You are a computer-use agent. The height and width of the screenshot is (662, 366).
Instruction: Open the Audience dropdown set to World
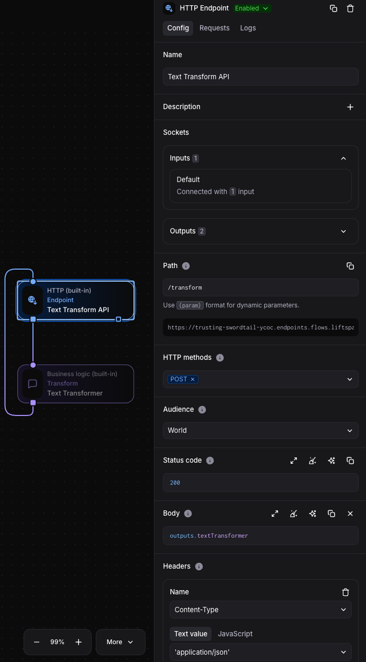260,431
